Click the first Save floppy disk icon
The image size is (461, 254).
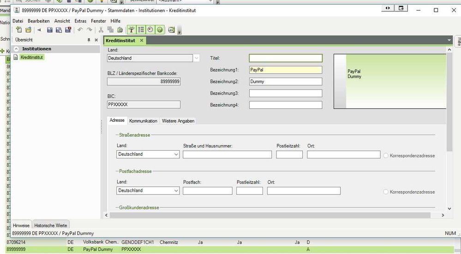pyautogui.click(x=50, y=30)
